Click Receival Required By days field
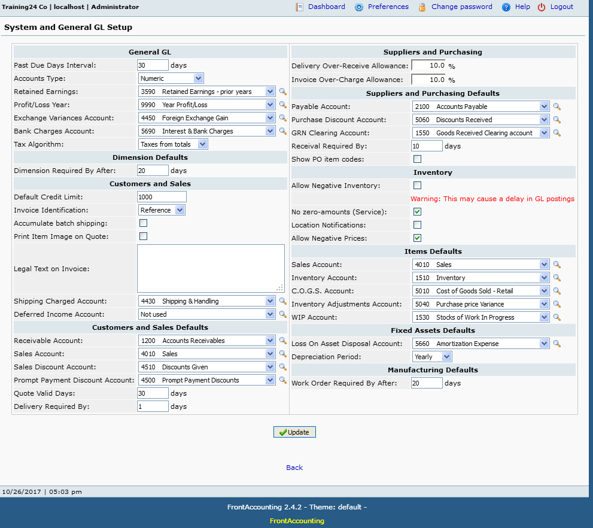This screenshot has width=593, height=528. (427, 146)
